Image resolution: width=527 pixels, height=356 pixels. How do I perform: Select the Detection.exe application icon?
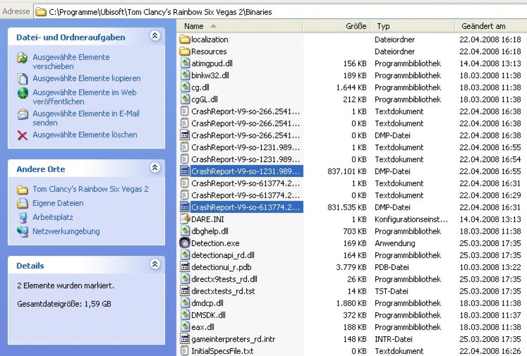click(x=185, y=243)
